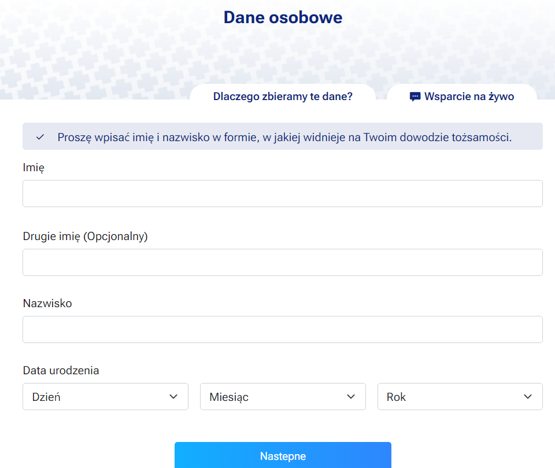Click the identity document notice text

point(284,137)
